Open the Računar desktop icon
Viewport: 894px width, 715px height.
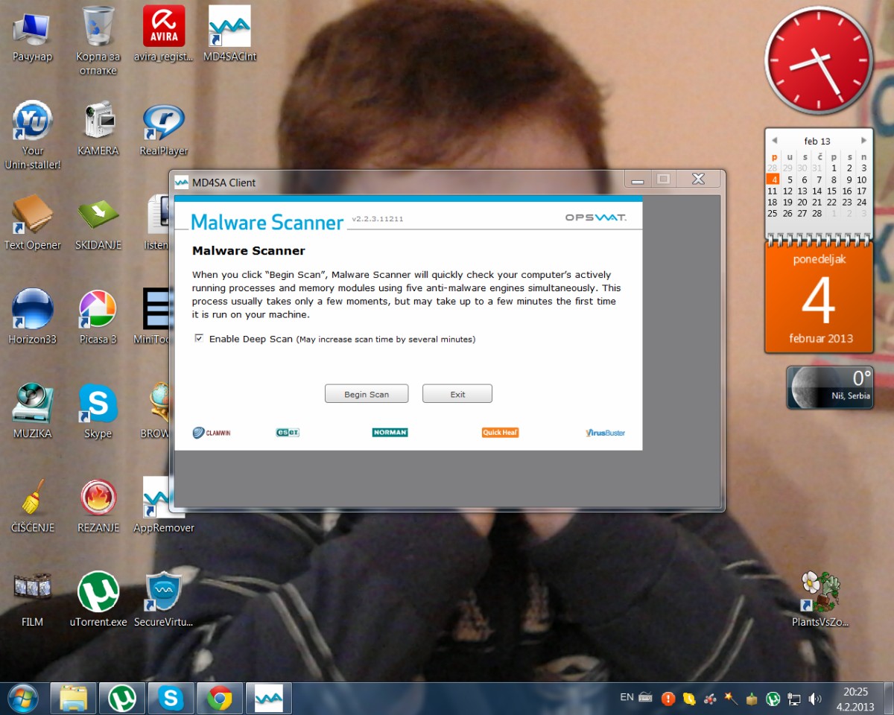(32, 34)
